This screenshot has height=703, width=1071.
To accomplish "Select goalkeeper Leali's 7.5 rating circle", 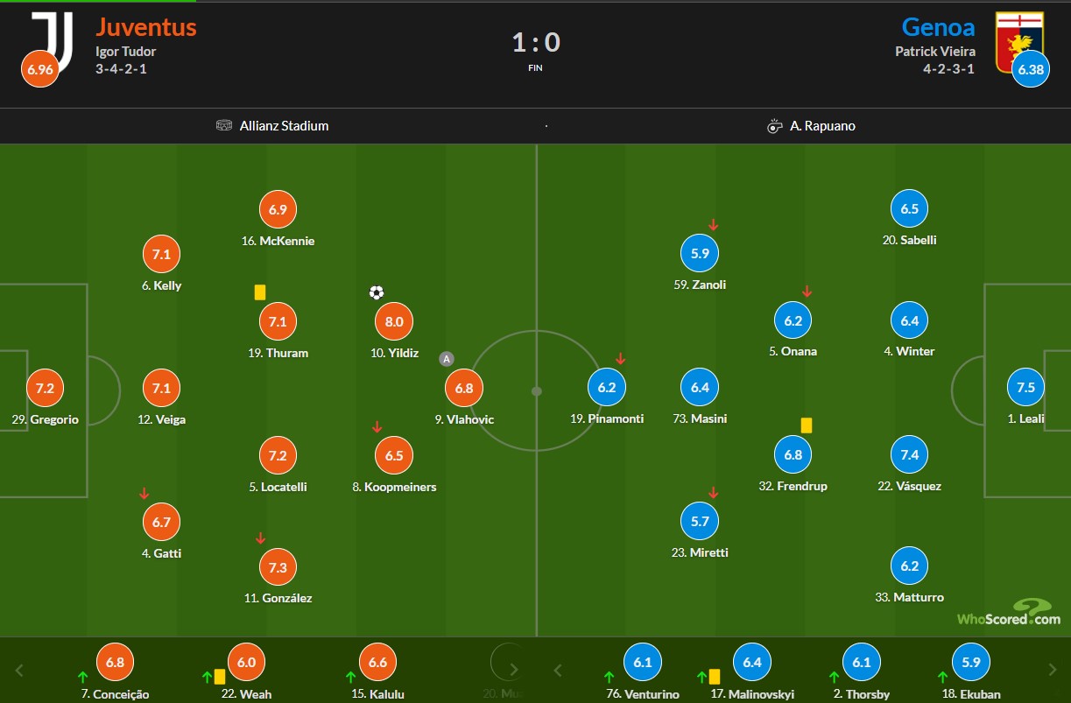I will tap(1025, 387).
